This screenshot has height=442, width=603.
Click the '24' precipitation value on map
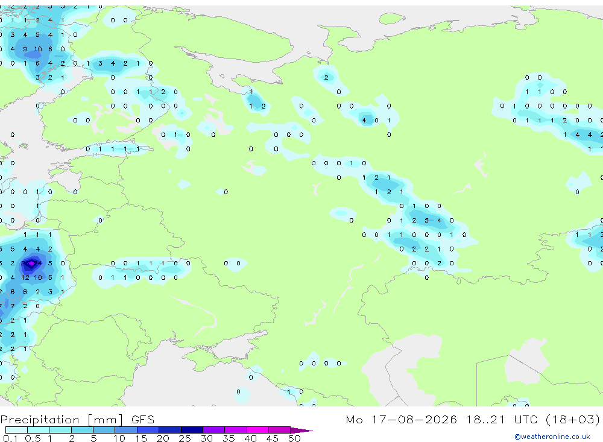click(37, 263)
